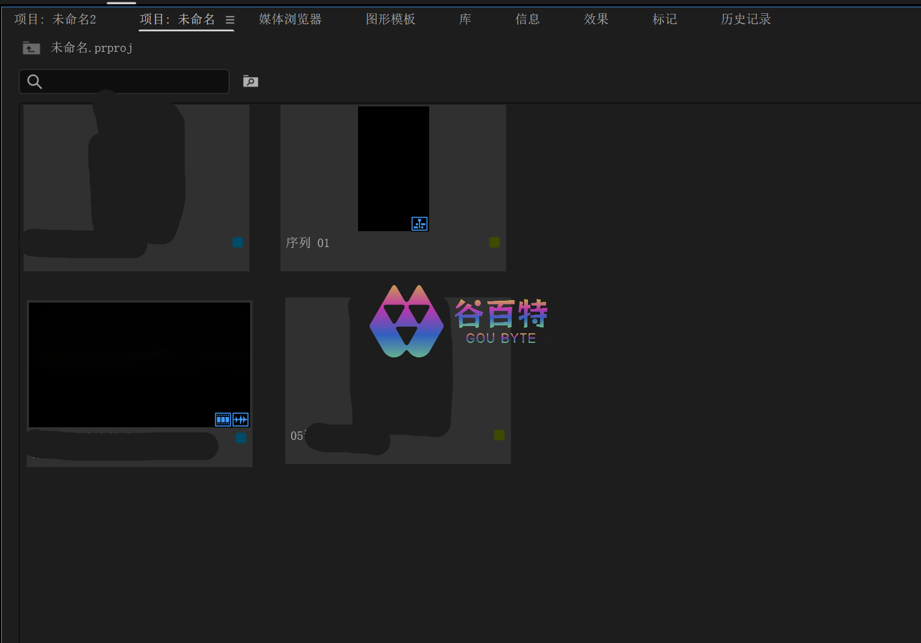Open the 历史记录 tab
The height and width of the screenshot is (643, 921).
746,19
